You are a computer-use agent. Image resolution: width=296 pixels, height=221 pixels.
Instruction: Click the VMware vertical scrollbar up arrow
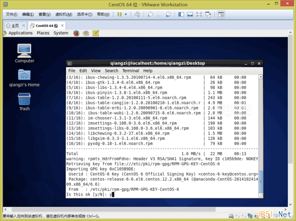coord(290,32)
